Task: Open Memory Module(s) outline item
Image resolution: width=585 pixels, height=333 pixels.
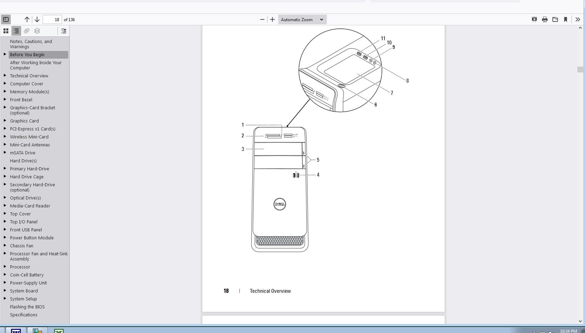Action: pos(29,92)
